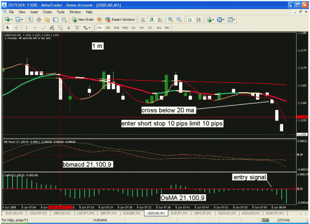Select the H1 timeframe
The height and width of the screenshot is (224, 310).
133,28
